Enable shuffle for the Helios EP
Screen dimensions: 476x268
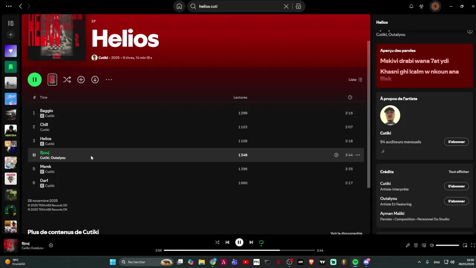pyautogui.click(x=67, y=80)
